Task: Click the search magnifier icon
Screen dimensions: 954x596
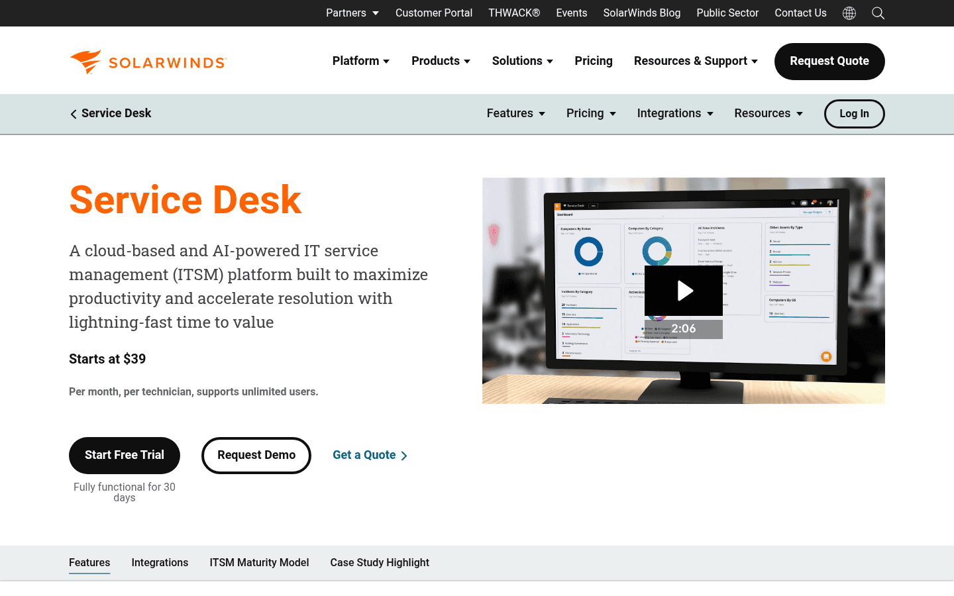Action: click(x=878, y=13)
